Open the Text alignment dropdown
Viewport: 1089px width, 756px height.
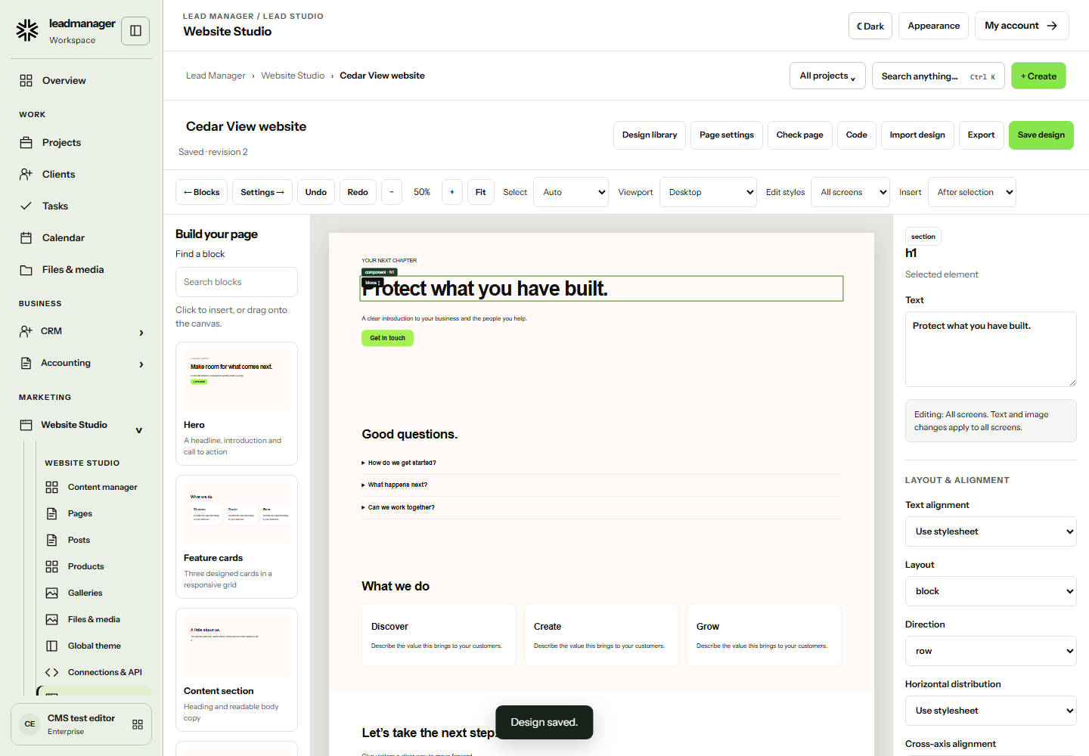click(x=991, y=531)
